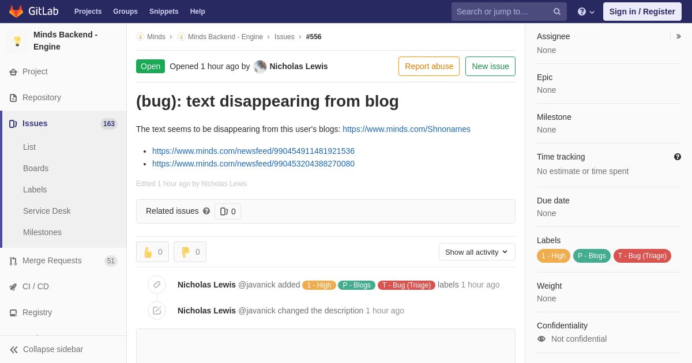The width and height of the screenshot is (692, 363).
Task: Click the Merge Requests count badge 51
Action: pyautogui.click(x=111, y=261)
